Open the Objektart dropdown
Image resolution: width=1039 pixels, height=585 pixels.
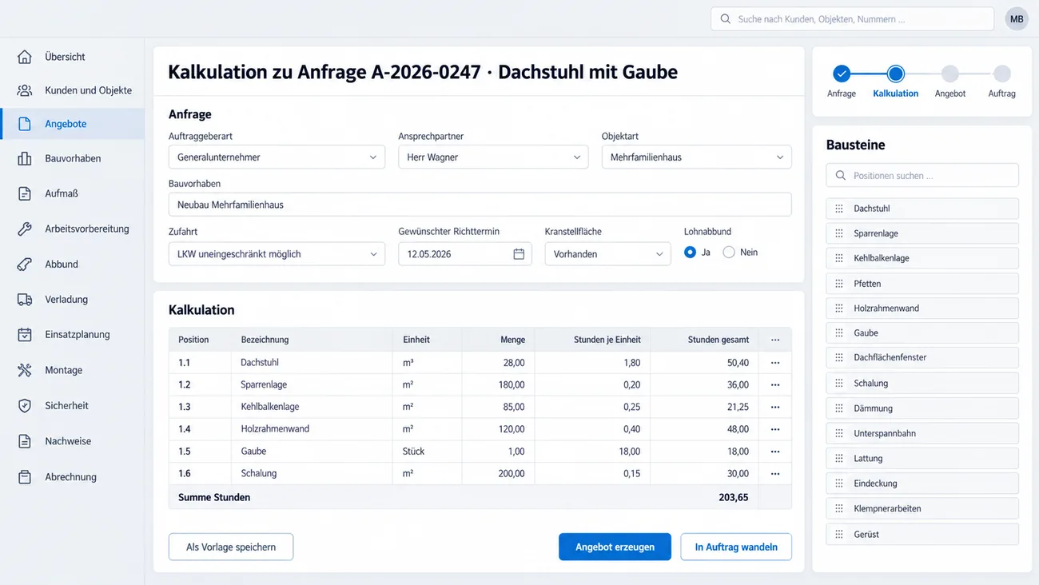point(696,157)
